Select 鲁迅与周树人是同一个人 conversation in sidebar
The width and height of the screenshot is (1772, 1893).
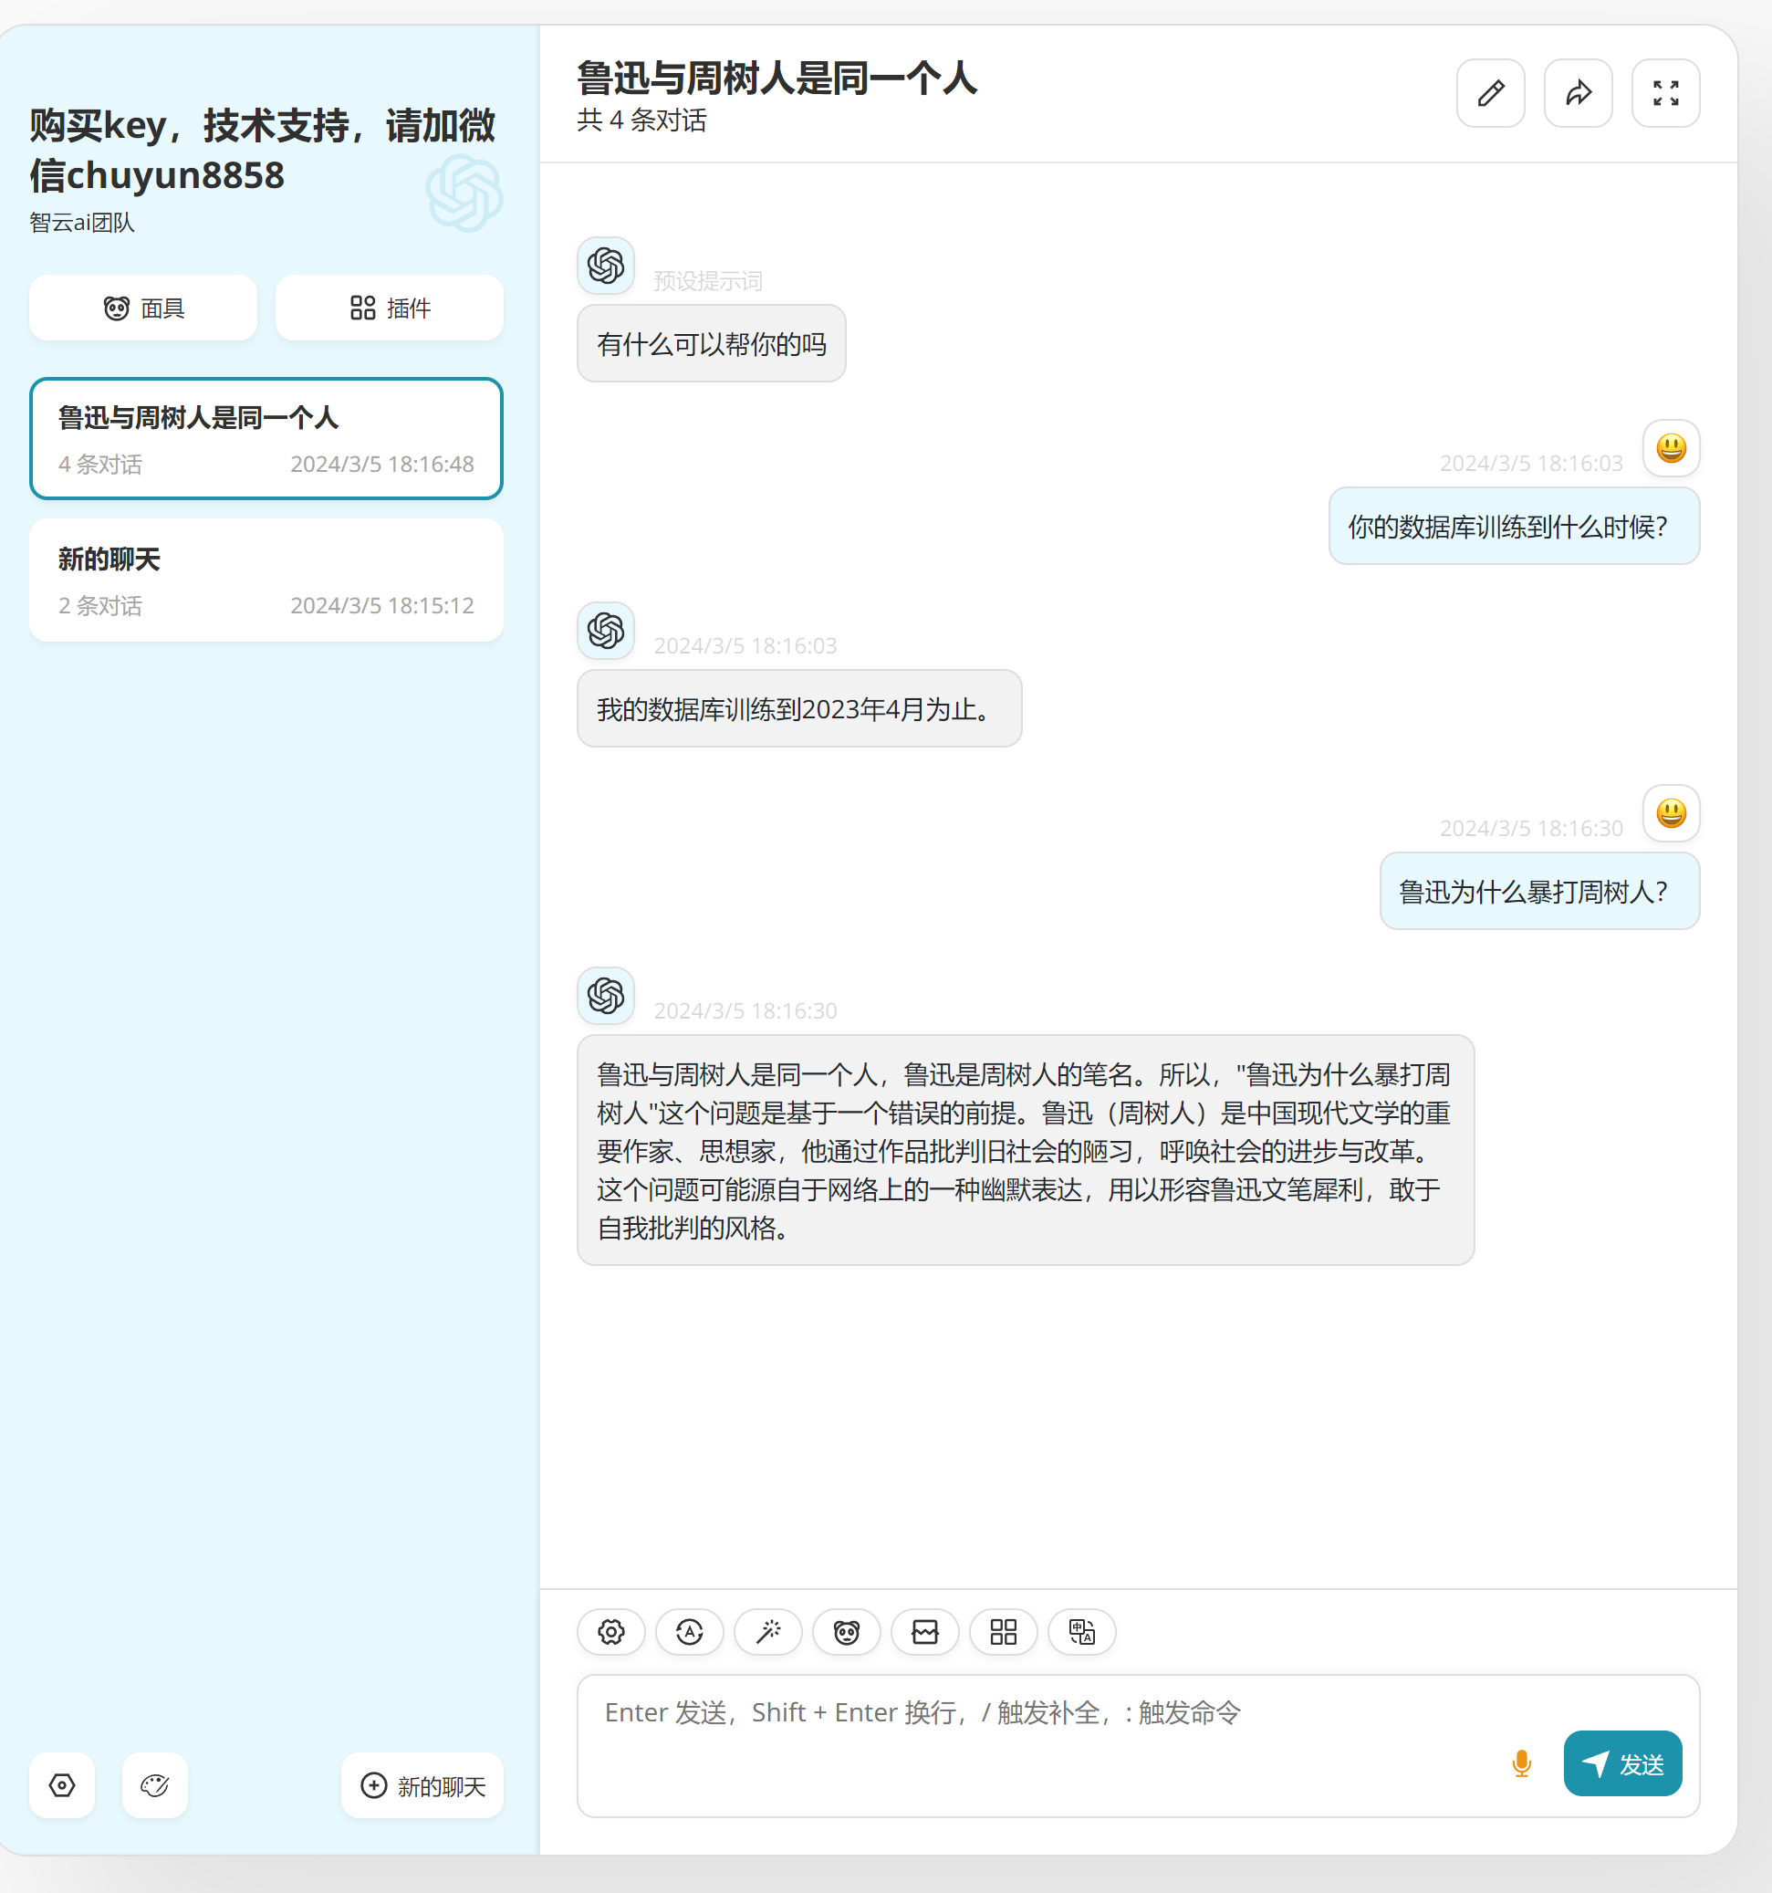coord(266,439)
